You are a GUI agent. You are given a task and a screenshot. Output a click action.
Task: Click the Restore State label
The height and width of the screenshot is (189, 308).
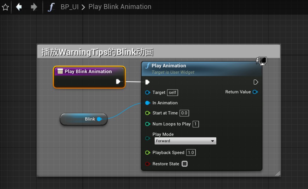tap(166, 164)
